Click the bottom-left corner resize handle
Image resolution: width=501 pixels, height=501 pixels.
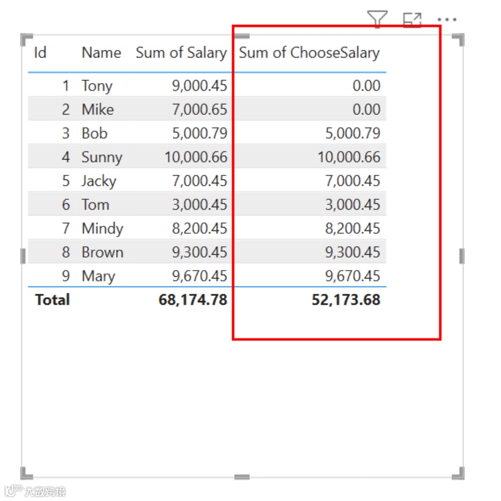(x=27, y=473)
